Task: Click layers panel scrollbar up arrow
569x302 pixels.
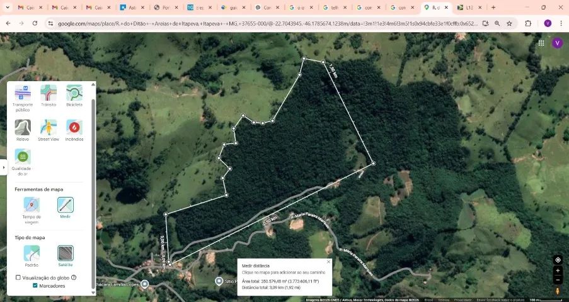Action: 93,84
